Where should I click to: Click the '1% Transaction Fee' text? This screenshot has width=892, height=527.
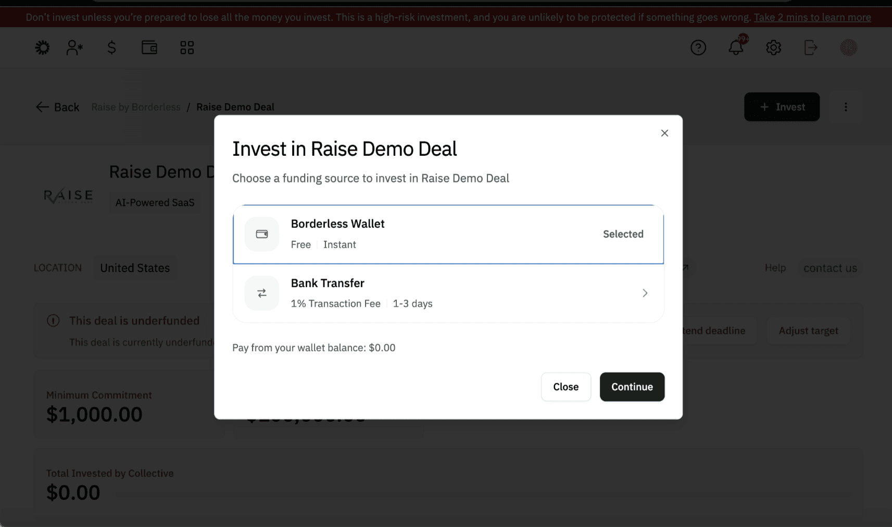tap(336, 303)
